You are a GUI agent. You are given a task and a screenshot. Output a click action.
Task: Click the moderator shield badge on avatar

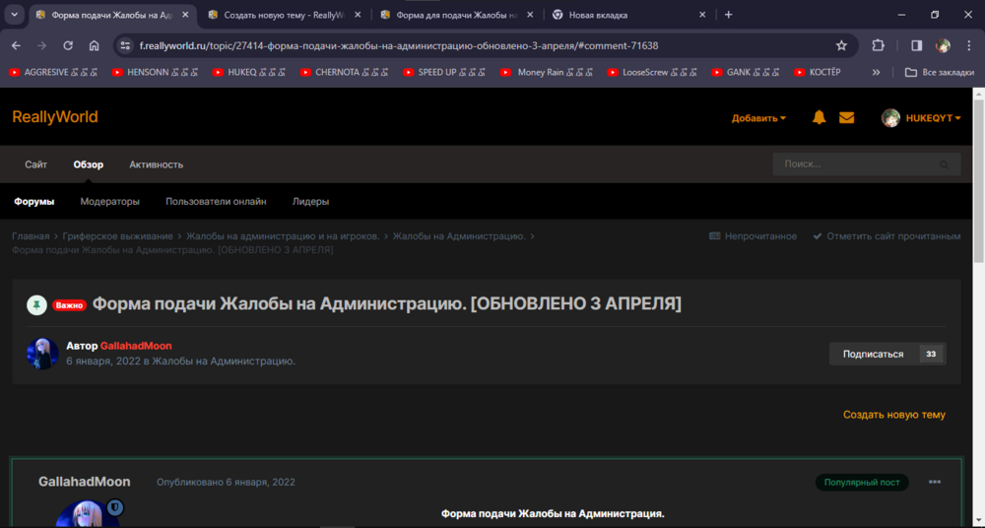click(x=115, y=506)
